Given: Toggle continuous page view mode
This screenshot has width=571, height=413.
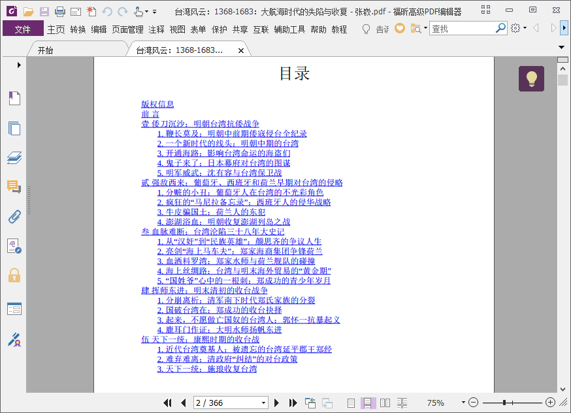Looking at the screenshot, I should tap(367, 403).
